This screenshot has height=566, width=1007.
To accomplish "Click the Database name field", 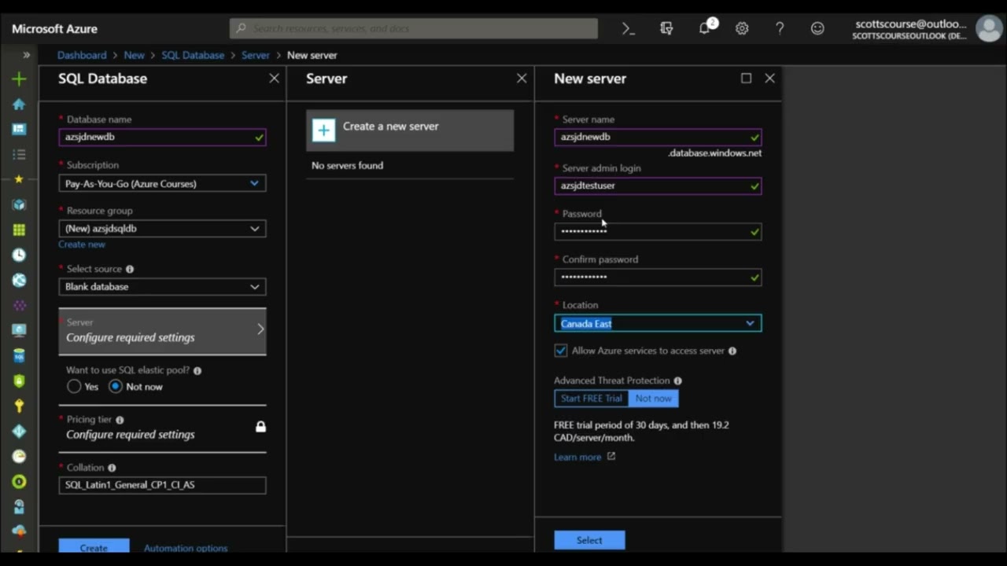I will (162, 137).
